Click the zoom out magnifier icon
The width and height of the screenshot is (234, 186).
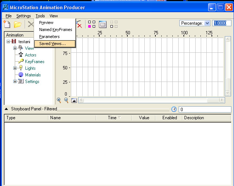66,100
